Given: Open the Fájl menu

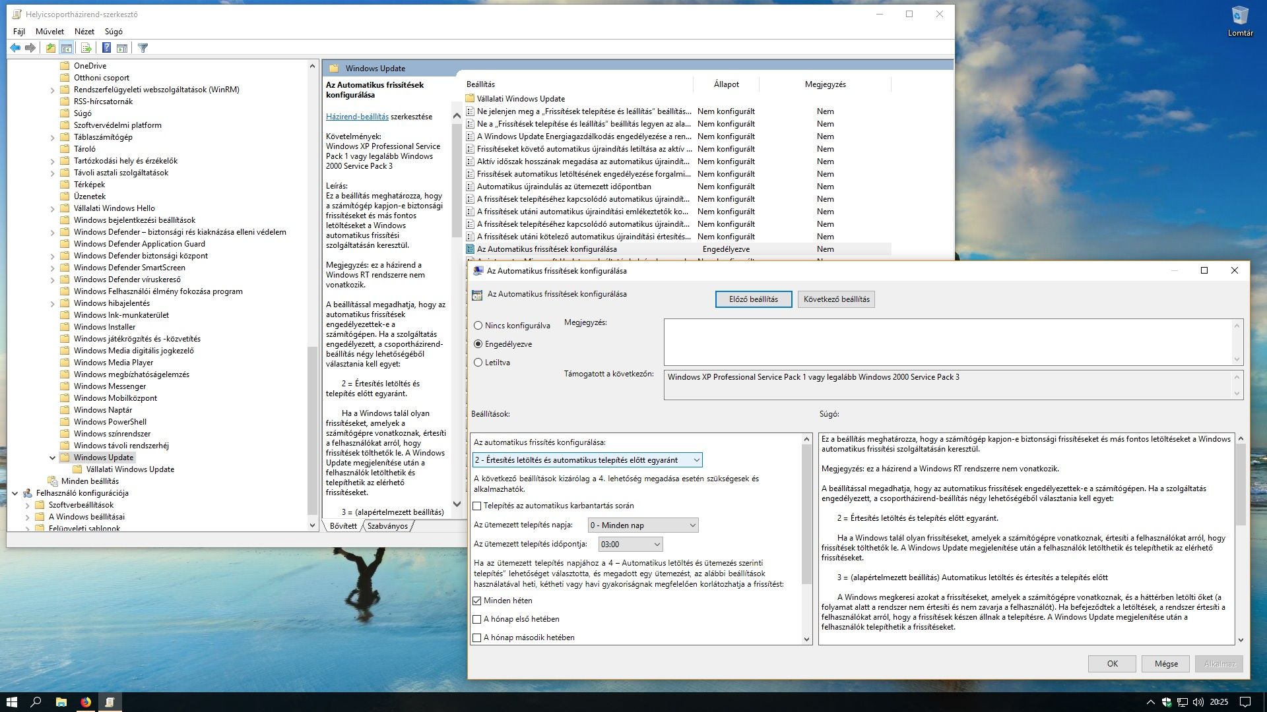Looking at the screenshot, I should [x=19, y=31].
